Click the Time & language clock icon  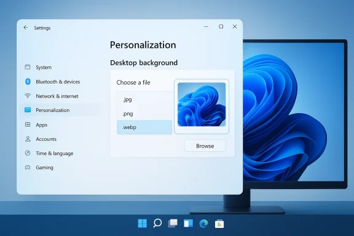pos(28,153)
